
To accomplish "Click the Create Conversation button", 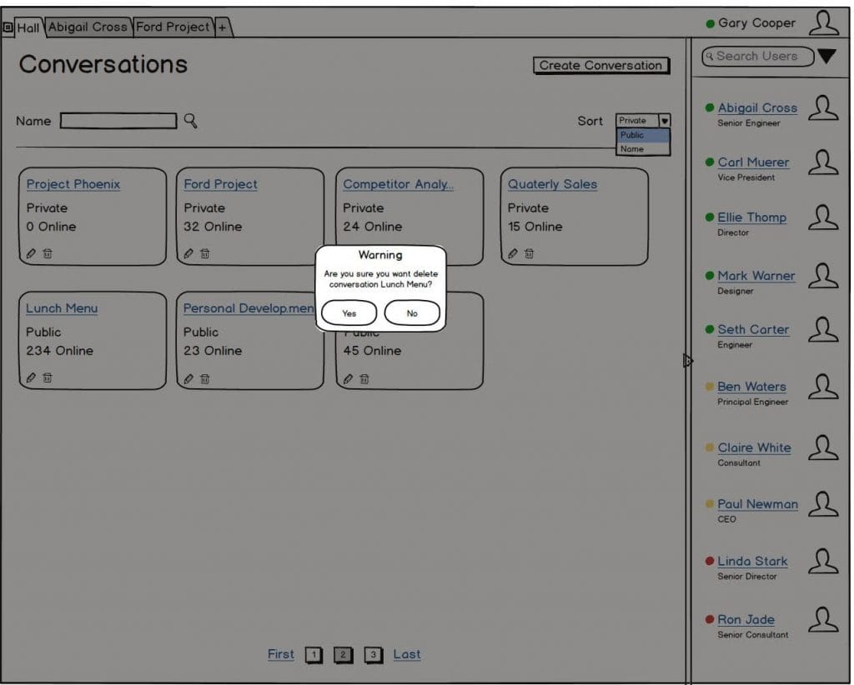I will (601, 65).
